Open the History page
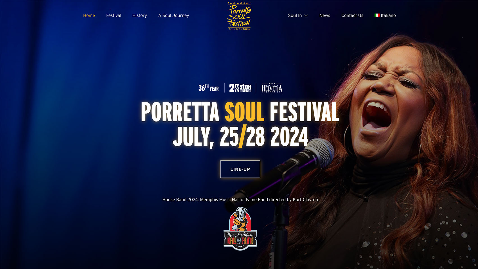 coord(140,15)
